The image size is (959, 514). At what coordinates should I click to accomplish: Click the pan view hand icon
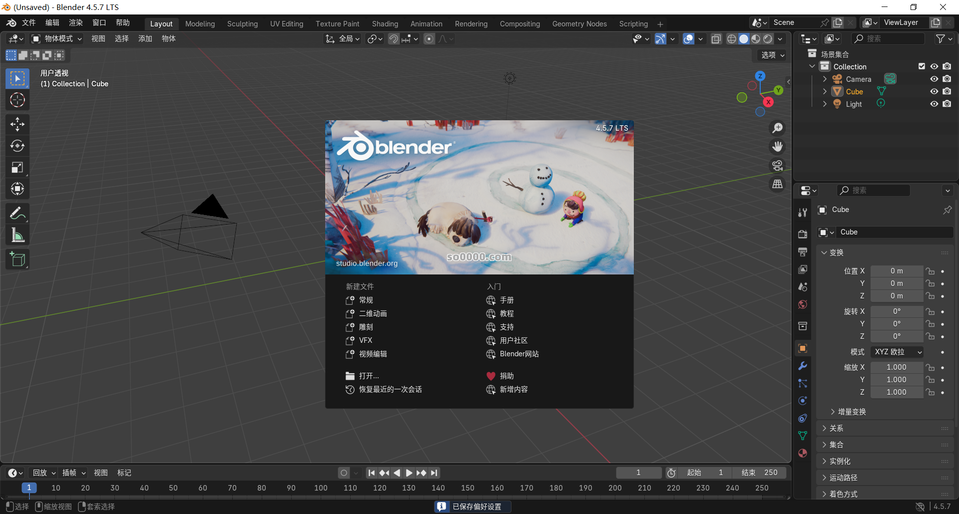(778, 147)
